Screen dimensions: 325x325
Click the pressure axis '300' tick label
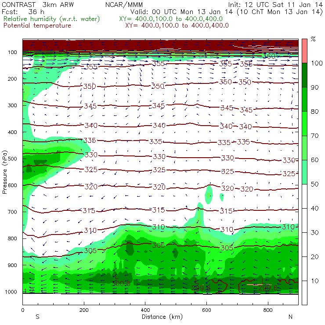point(13,105)
